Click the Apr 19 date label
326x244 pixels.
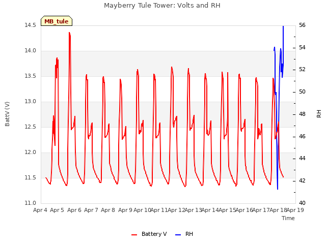[295, 210]
